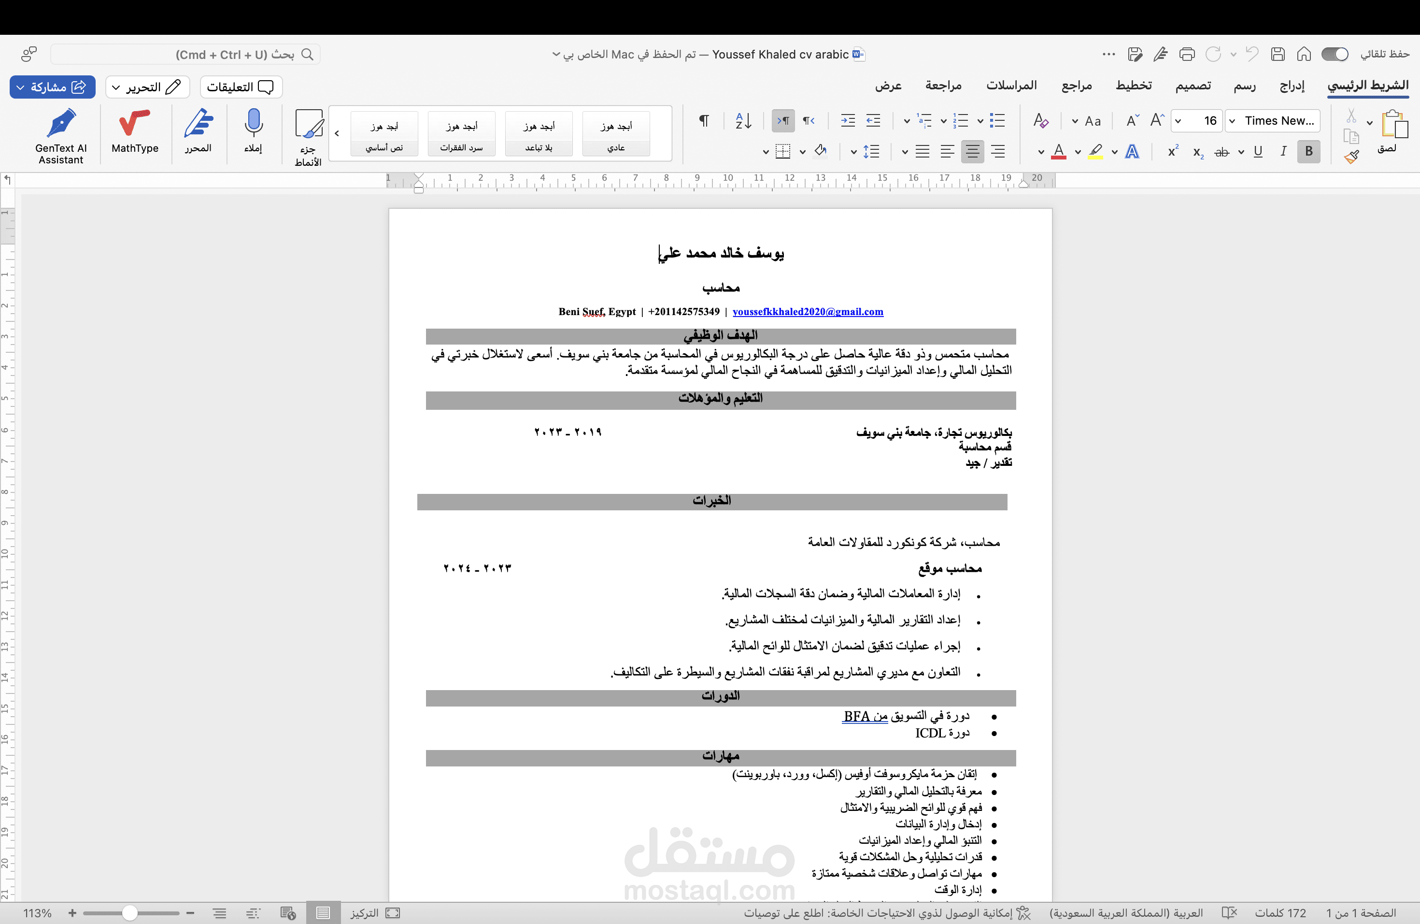Save the document with the disk icon
This screenshot has height=924, width=1420.
(x=1278, y=54)
